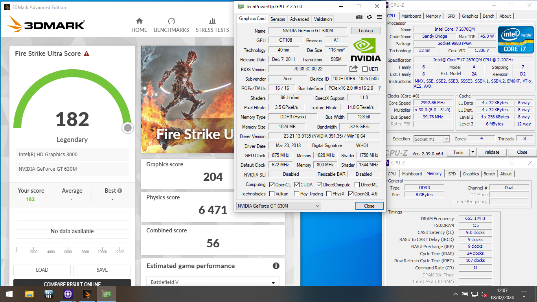Take GPU-Z screenshot with camera icon
The width and height of the screenshot is (537, 302).
point(359,17)
